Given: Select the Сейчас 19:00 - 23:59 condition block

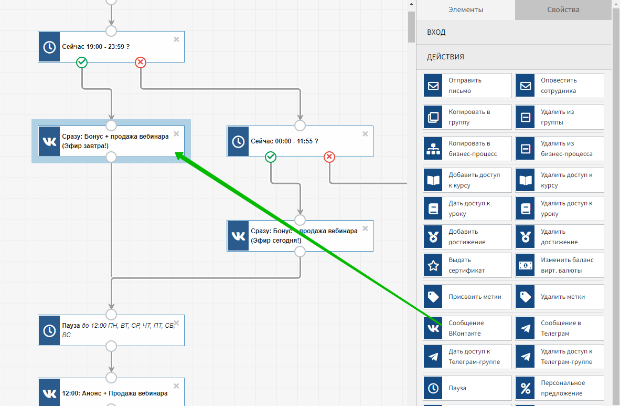Looking at the screenshot, I should coord(111,47).
